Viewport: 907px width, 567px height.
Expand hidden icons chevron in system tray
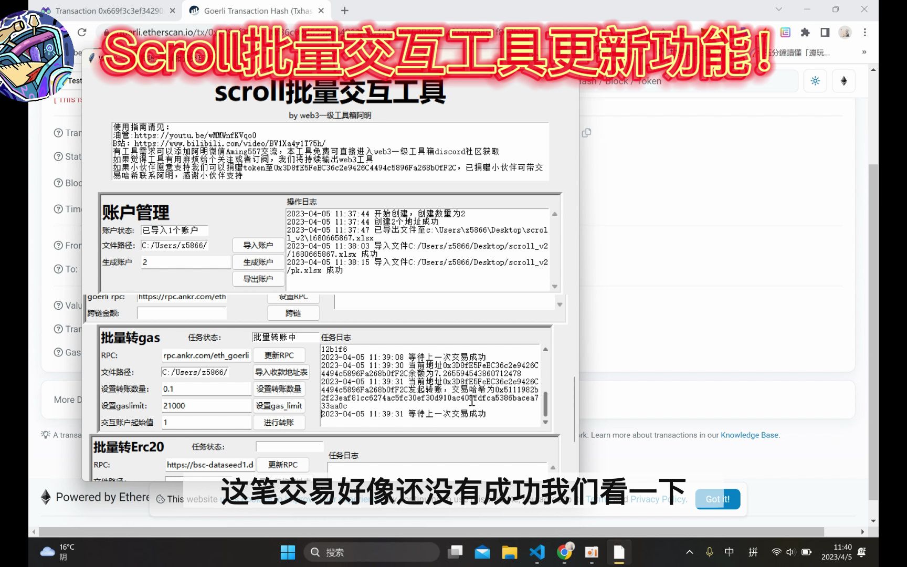[x=689, y=552]
